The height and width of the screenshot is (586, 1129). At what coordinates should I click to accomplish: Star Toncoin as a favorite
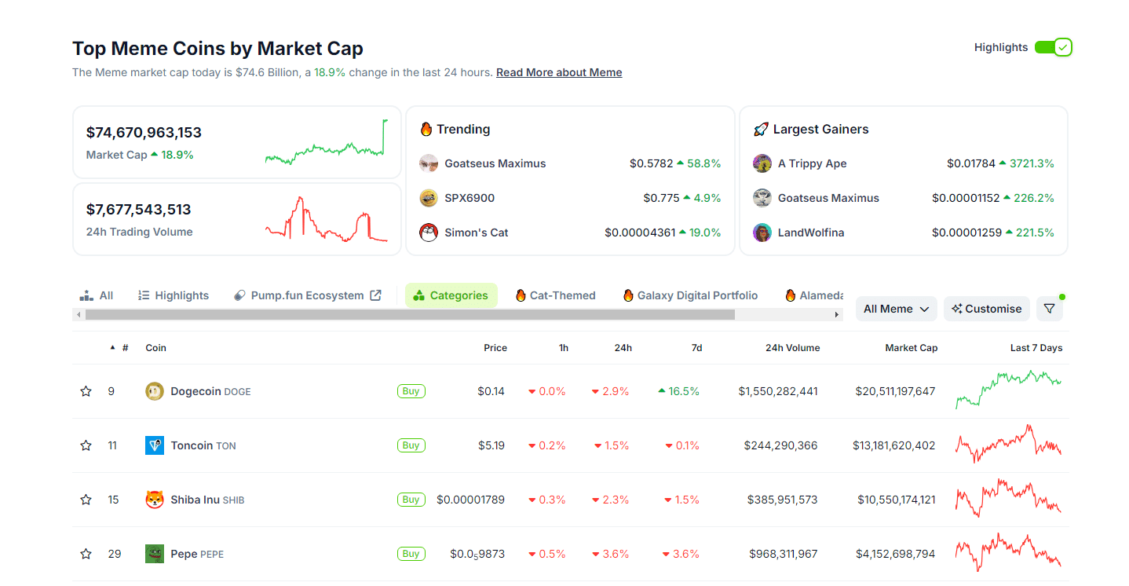(86, 445)
